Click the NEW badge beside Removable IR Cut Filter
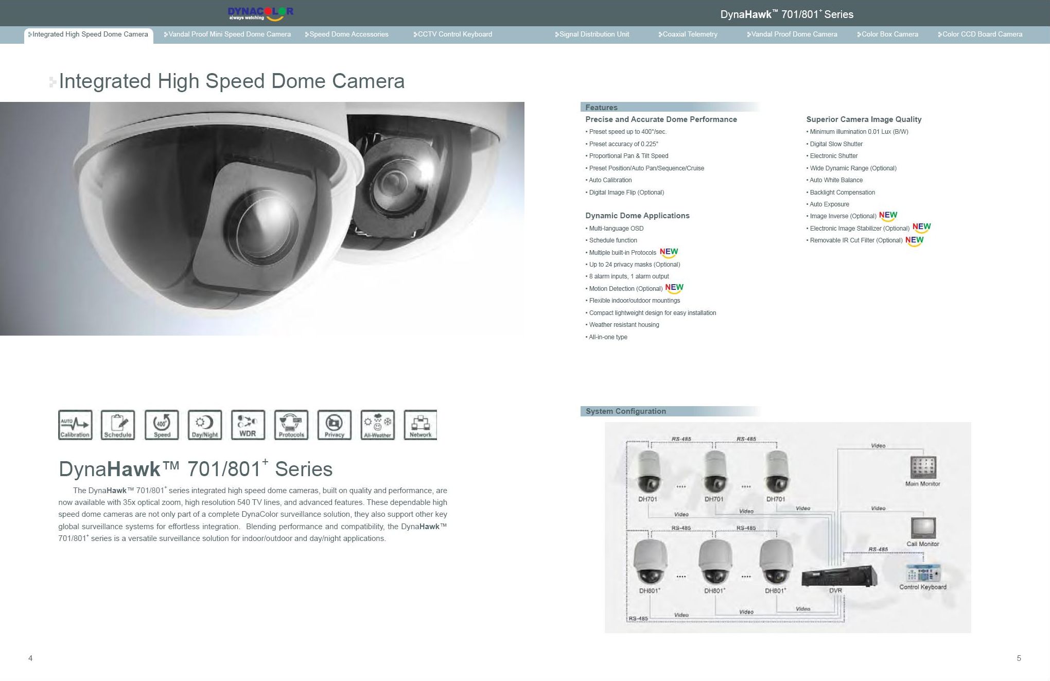Viewport: 1050px width, 681px height. tap(914, 241)
